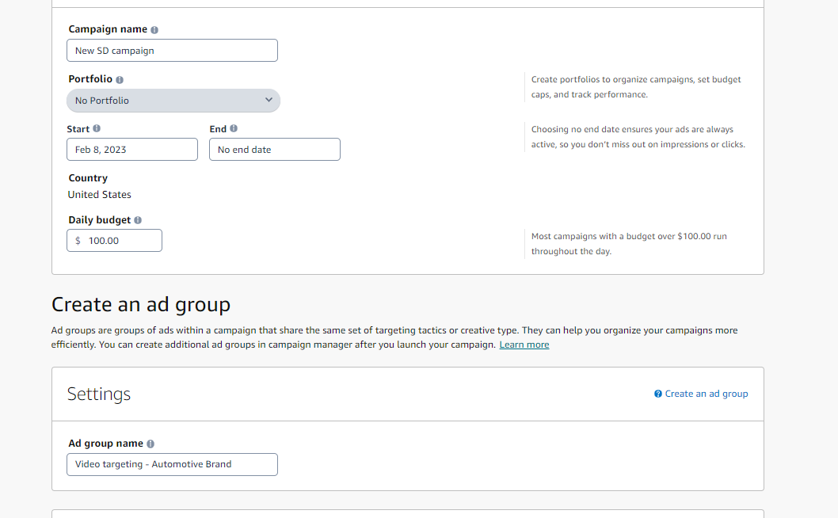This screenshot has width=838, height=518.
Task: Click the Daily budget 100.00 amount field
Action: tap(120, 241)
